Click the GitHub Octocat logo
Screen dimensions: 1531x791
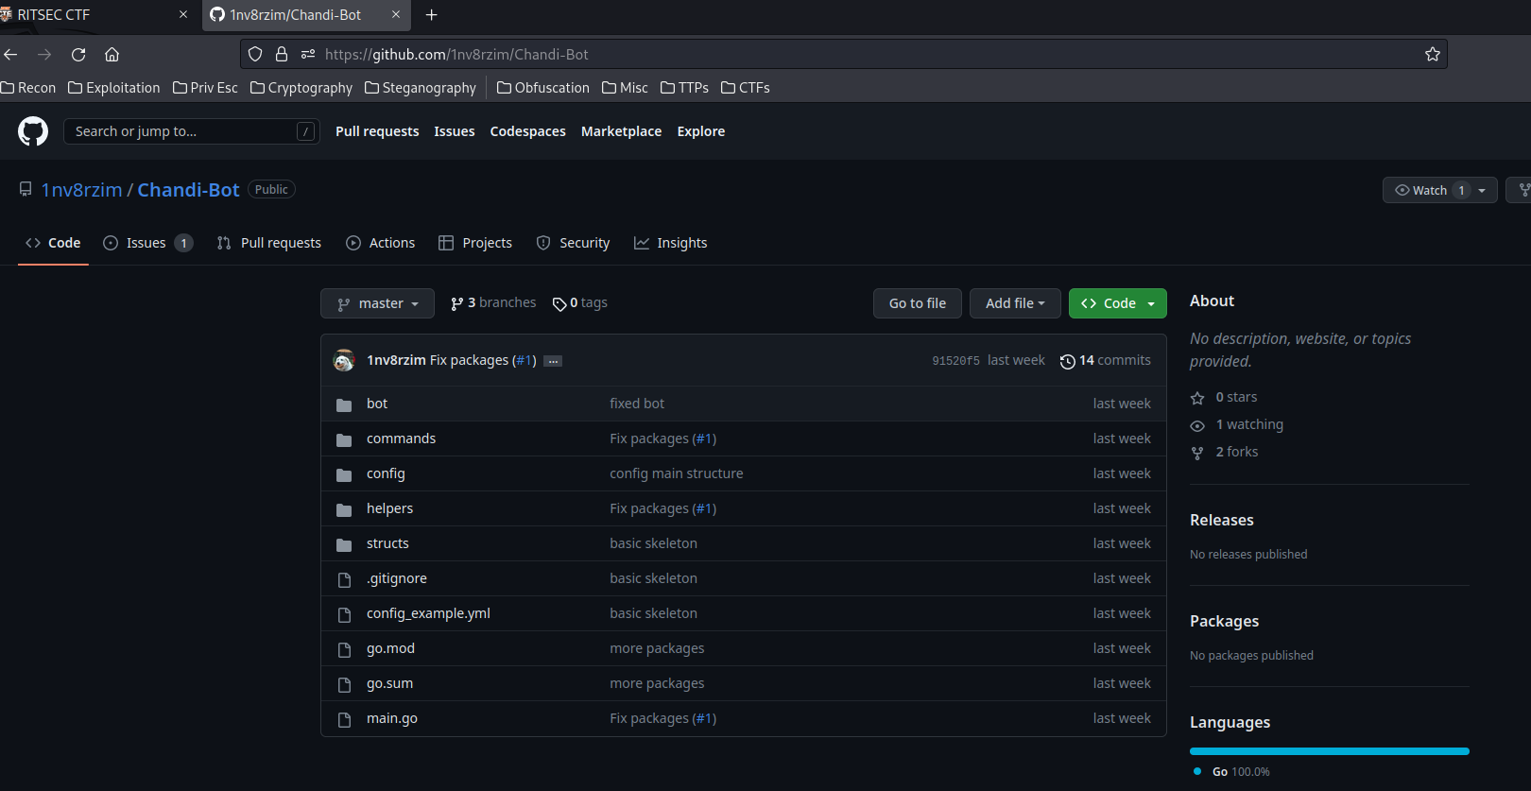[x=33, y=131]
